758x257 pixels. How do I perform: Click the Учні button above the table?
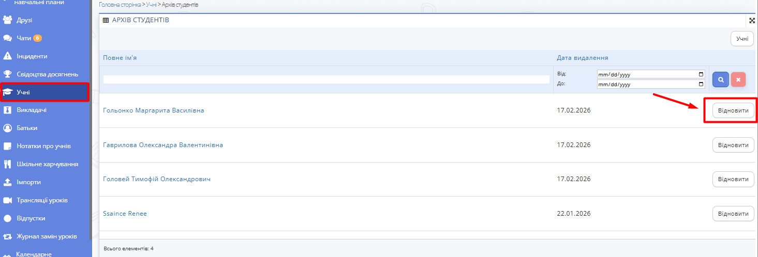click(x=742, y=39)
